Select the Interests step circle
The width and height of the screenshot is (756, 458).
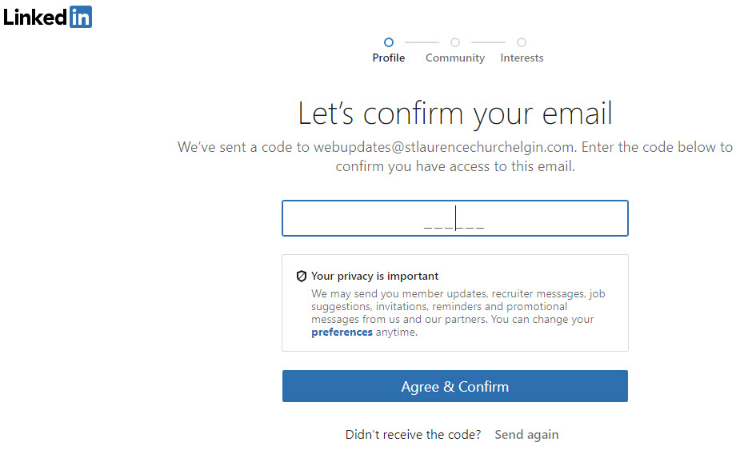coord(522,42)
